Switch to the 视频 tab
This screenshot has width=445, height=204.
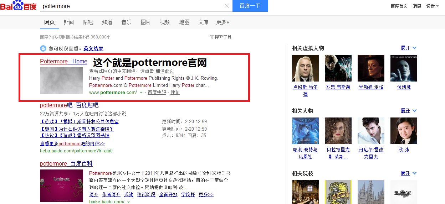pyautogui.click(x=165, y=22)
